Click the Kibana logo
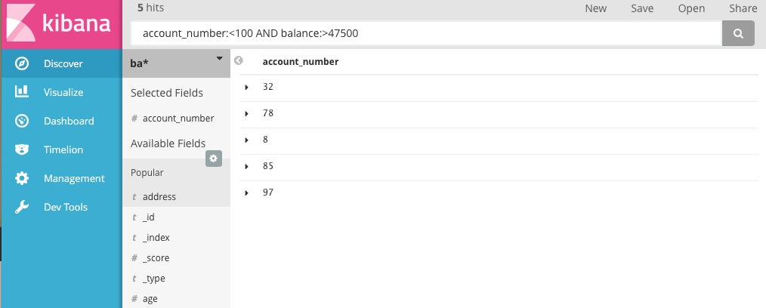This screenshot has width=766, height=308. click(x=60, y=24)
